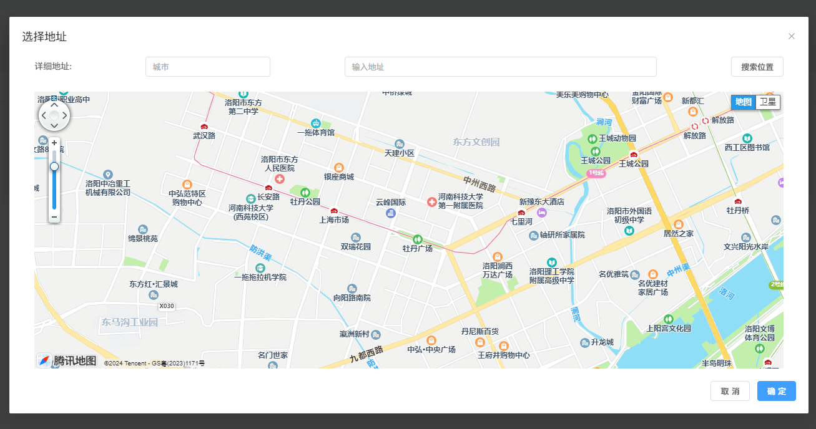Click the 王府井购物中心 shopping icon

[x=503, y=345]
